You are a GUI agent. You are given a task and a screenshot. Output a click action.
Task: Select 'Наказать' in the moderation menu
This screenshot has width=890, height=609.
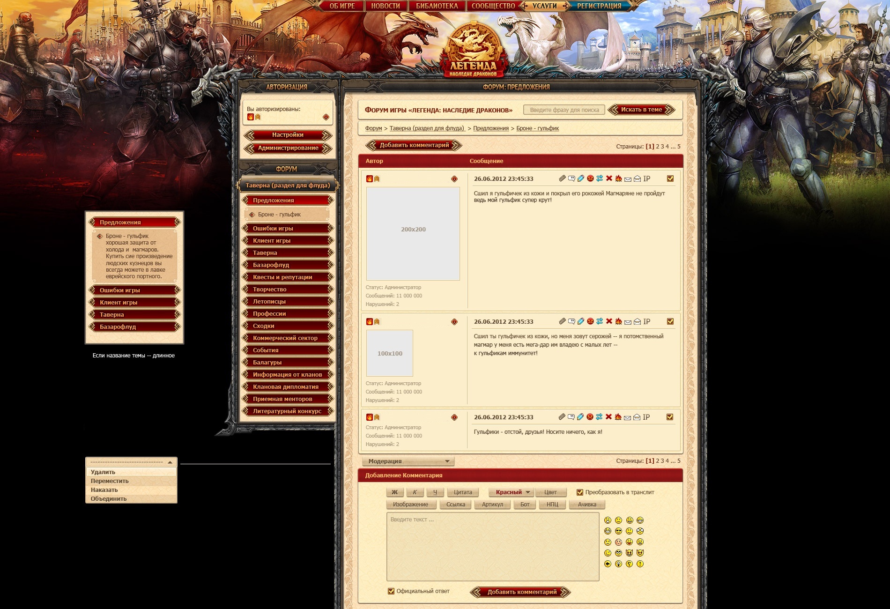pyautogui.click(x=104, y=490)
